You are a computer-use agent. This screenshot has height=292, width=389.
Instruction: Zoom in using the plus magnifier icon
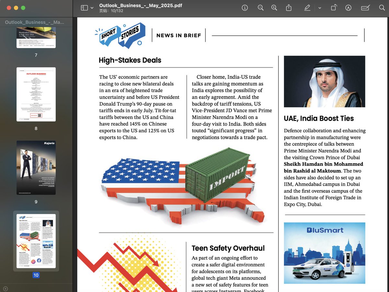274,7
